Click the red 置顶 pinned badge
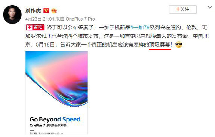 [35, 27]
